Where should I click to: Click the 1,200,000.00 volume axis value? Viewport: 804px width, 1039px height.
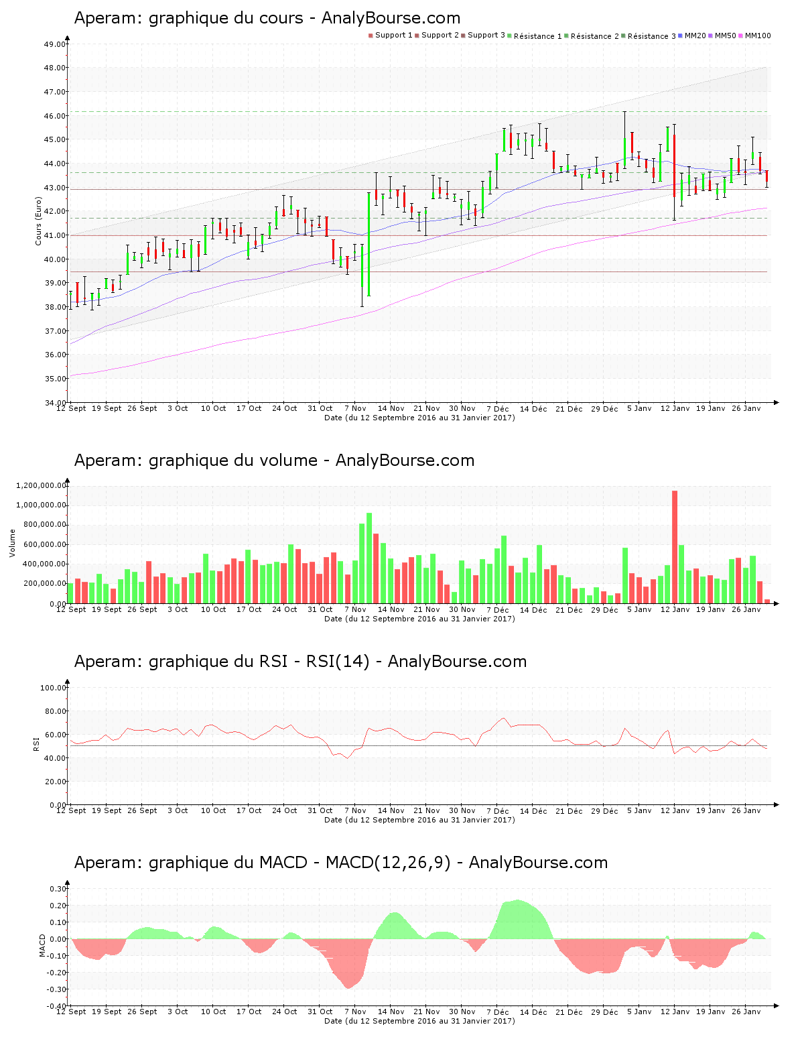point(42,485)
